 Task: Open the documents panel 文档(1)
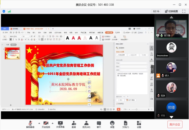(x=125, y=124)
